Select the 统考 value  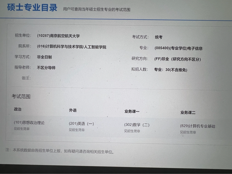coord(159,37)
